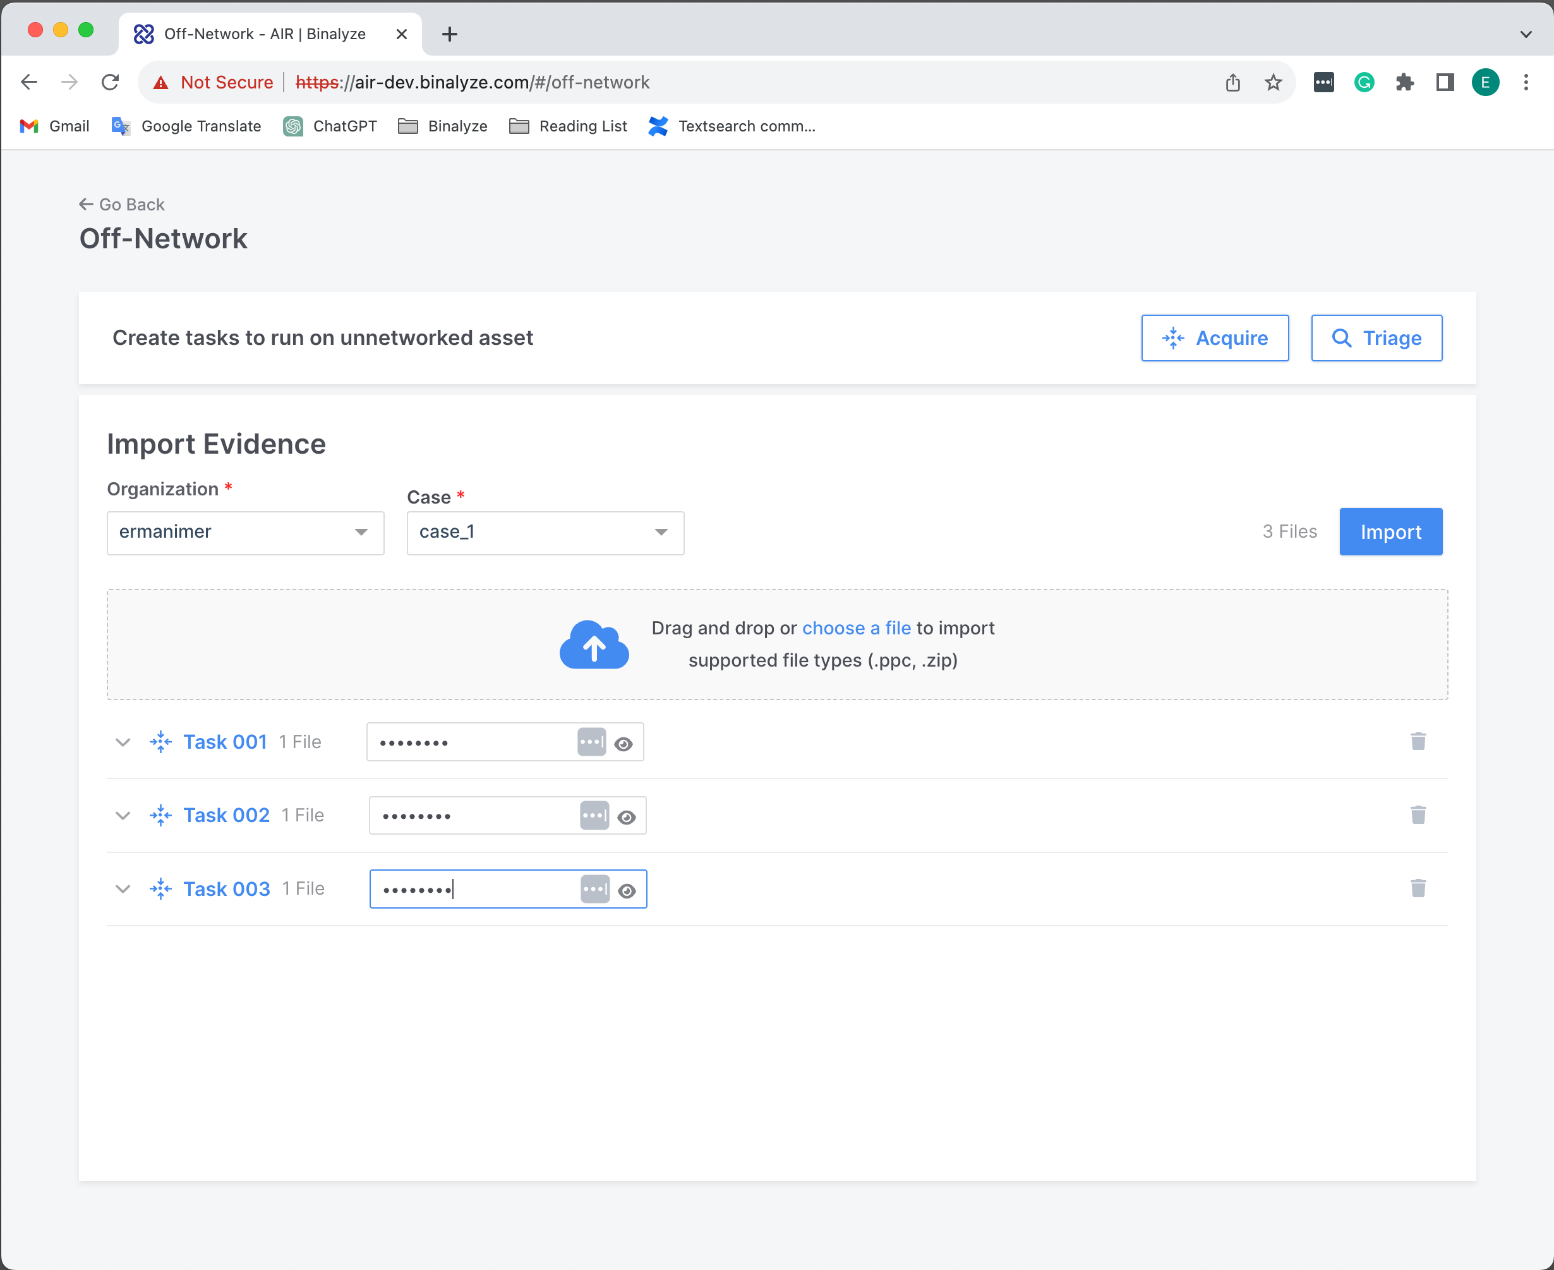
Task: Open the Organization dropdown
Action: click(245, 533)
